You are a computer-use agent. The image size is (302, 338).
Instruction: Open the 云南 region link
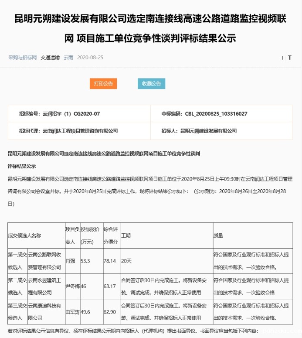tap(68, 58)
